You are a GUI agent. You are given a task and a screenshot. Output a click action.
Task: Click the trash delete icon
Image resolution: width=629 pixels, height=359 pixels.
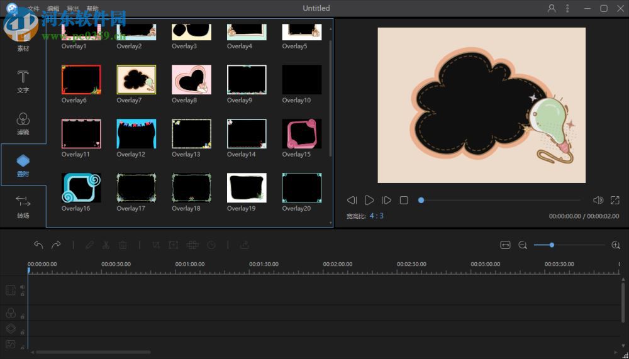(123, 245)
